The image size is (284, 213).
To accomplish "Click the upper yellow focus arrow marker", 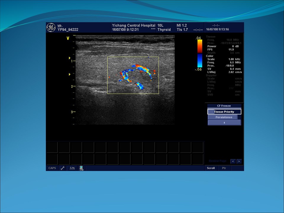I will click(70, 58).
